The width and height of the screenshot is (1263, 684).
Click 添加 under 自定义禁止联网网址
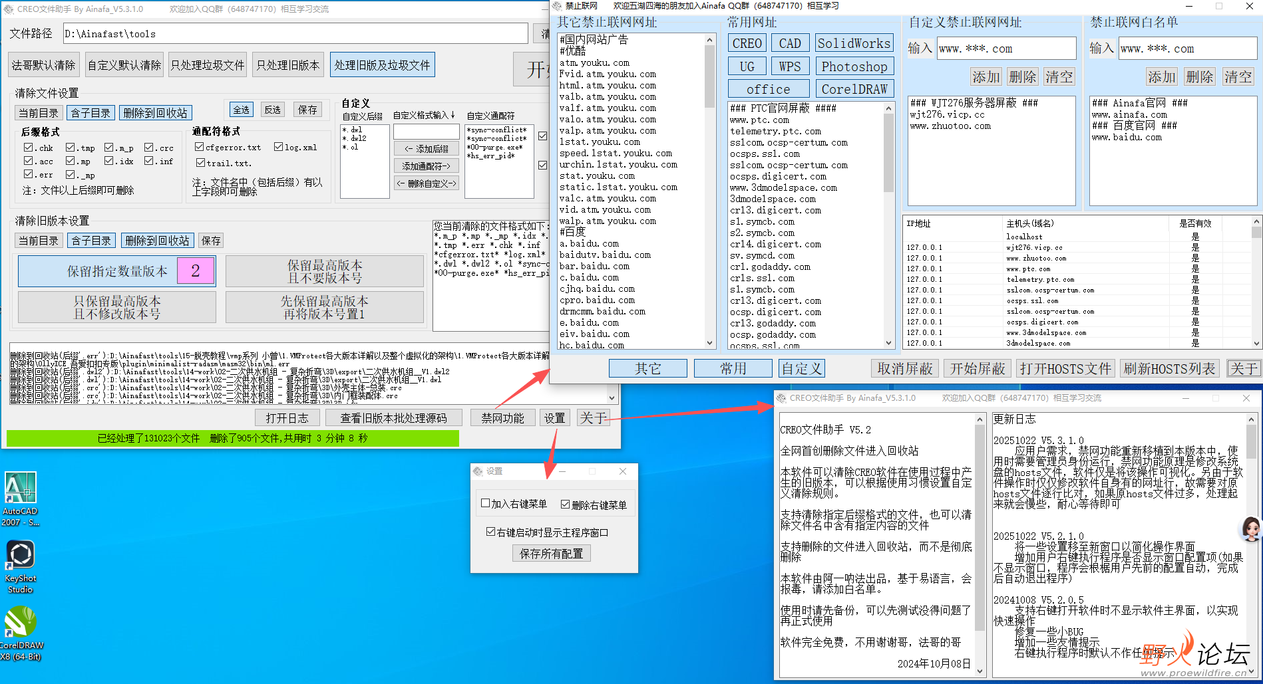[986, 77]
